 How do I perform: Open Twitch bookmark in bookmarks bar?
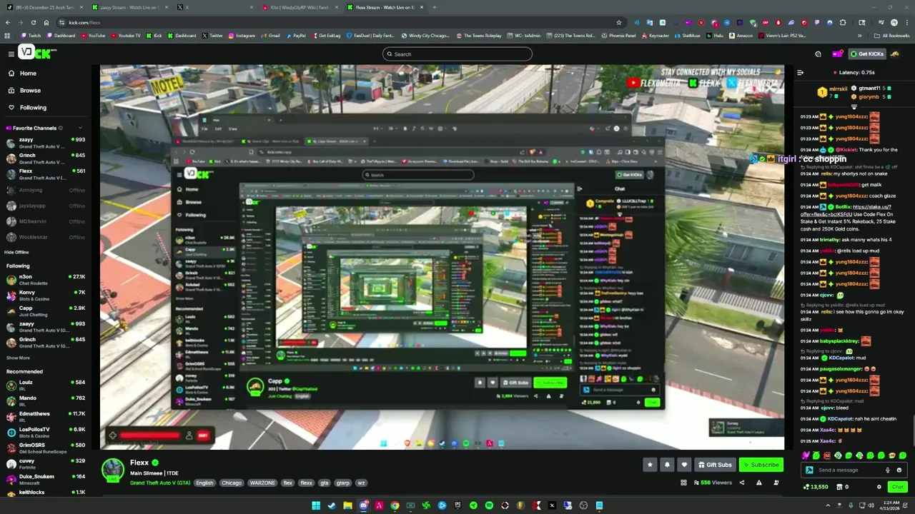(x=30, y=35)
